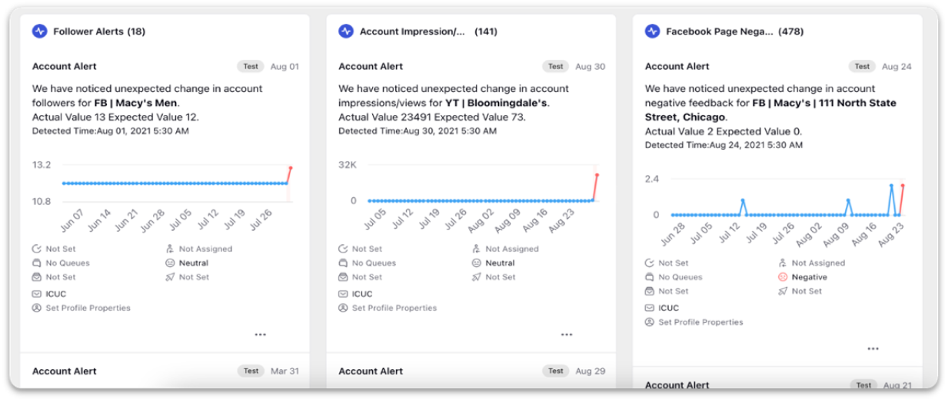This screenshot has width=945, height=399.
Task: Click Account Alert heading dated Aug 24
Action: (677, 67)
